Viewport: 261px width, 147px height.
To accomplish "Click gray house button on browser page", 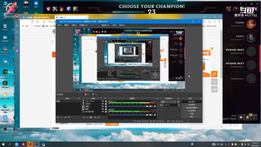I will pyautogui.click(x=214, y=82).
